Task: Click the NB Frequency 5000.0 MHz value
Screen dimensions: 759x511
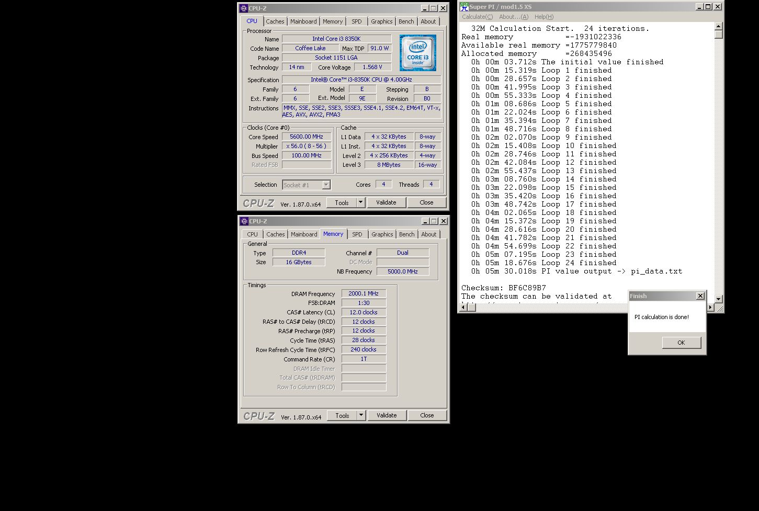Action: [x=403, y=271]
